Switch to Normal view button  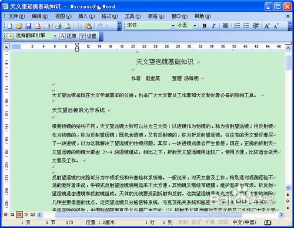click(x=6, y=215)
